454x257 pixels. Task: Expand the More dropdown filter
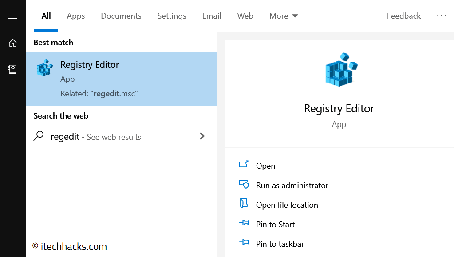284,16
